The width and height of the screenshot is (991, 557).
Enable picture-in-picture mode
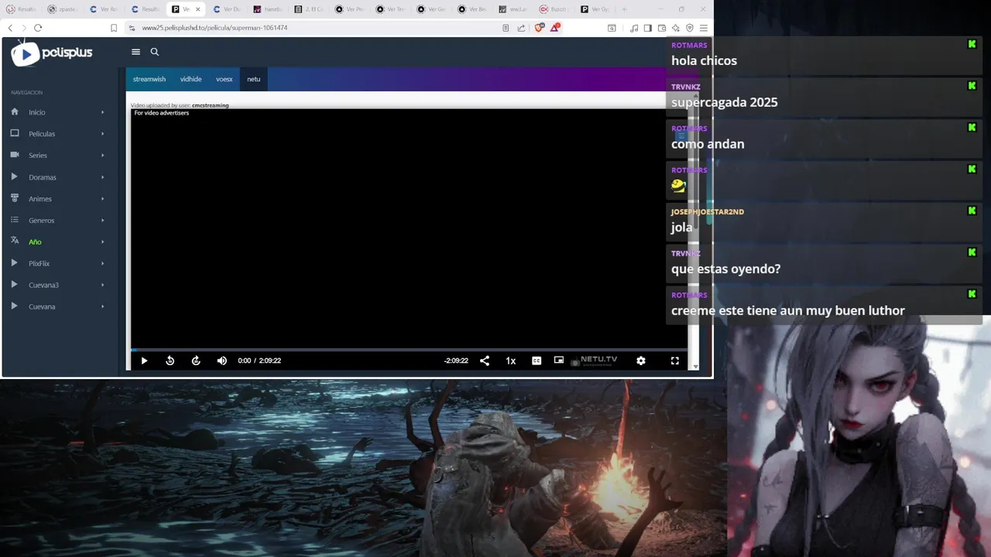[559, 361]
